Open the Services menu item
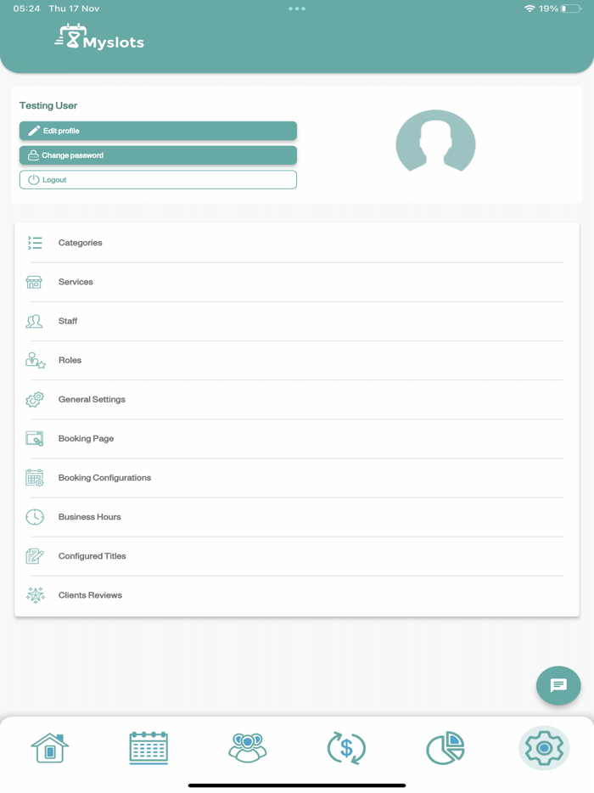This screenshot has height=793, width=594. coord(297,282)
